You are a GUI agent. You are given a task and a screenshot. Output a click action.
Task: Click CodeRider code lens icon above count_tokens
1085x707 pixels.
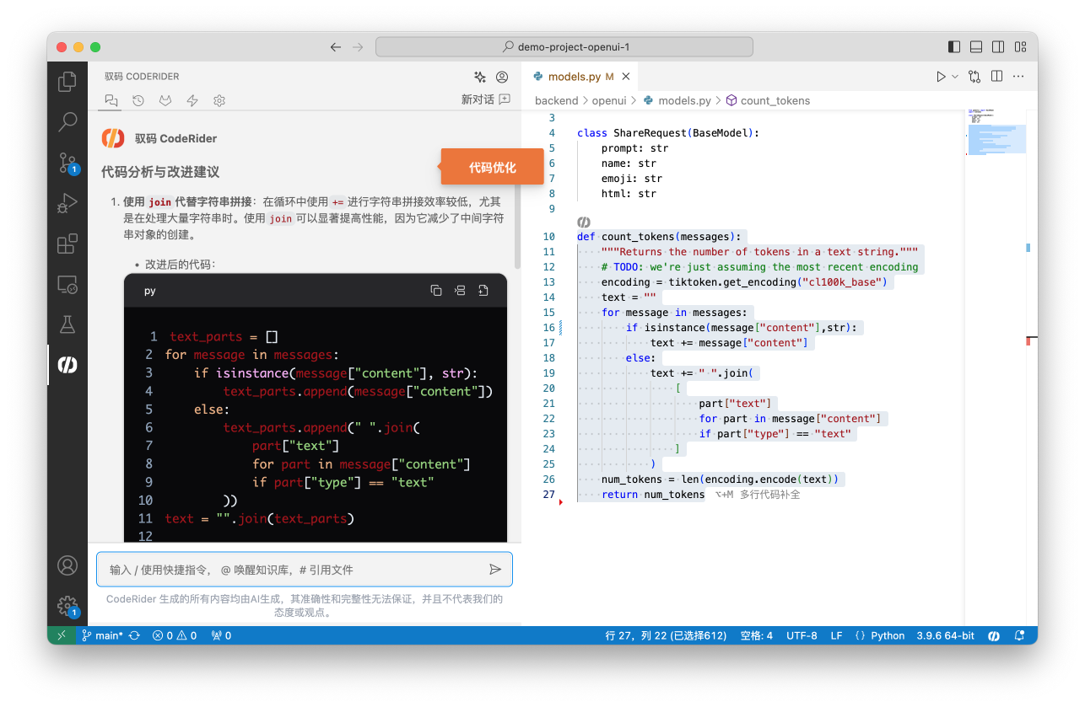point(583,222)
